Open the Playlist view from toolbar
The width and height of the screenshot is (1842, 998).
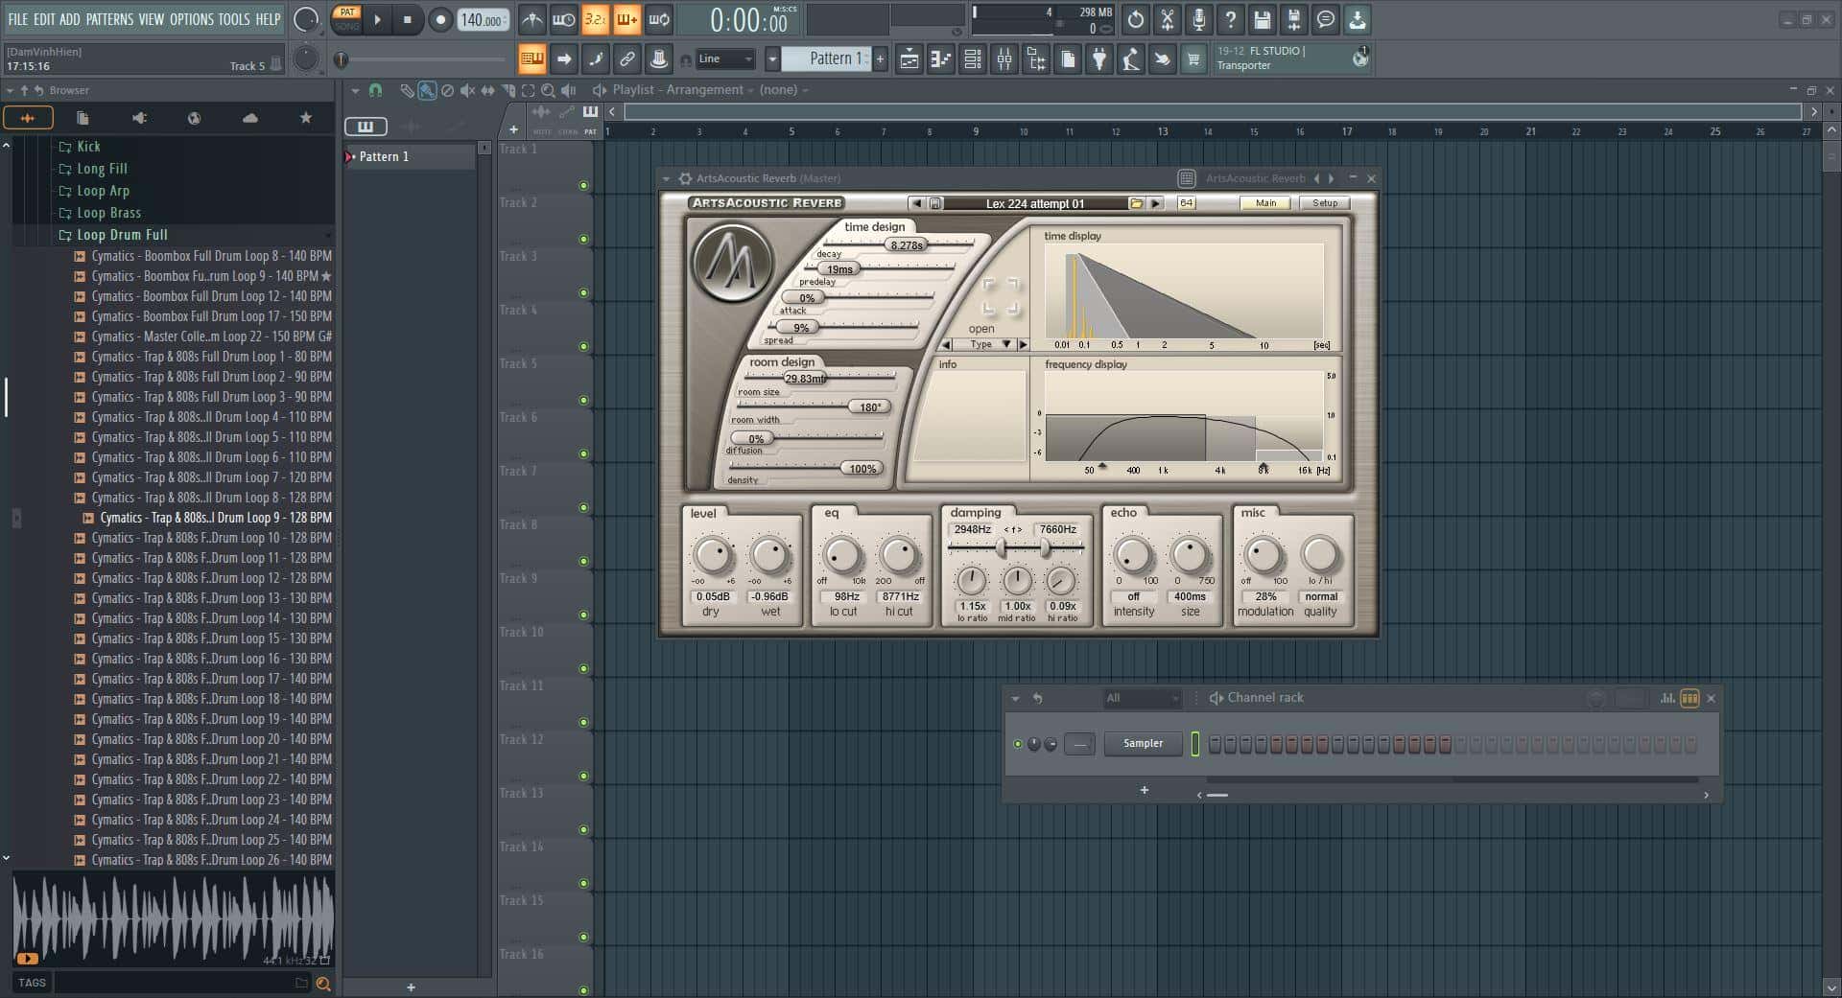909,59
